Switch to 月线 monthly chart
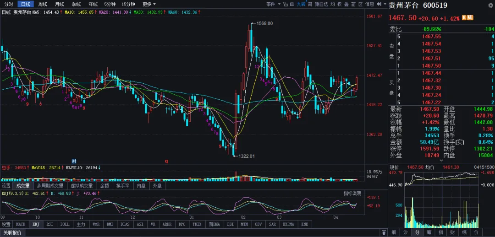The height and width of the screenshot is (237, 495). [59, 4]
